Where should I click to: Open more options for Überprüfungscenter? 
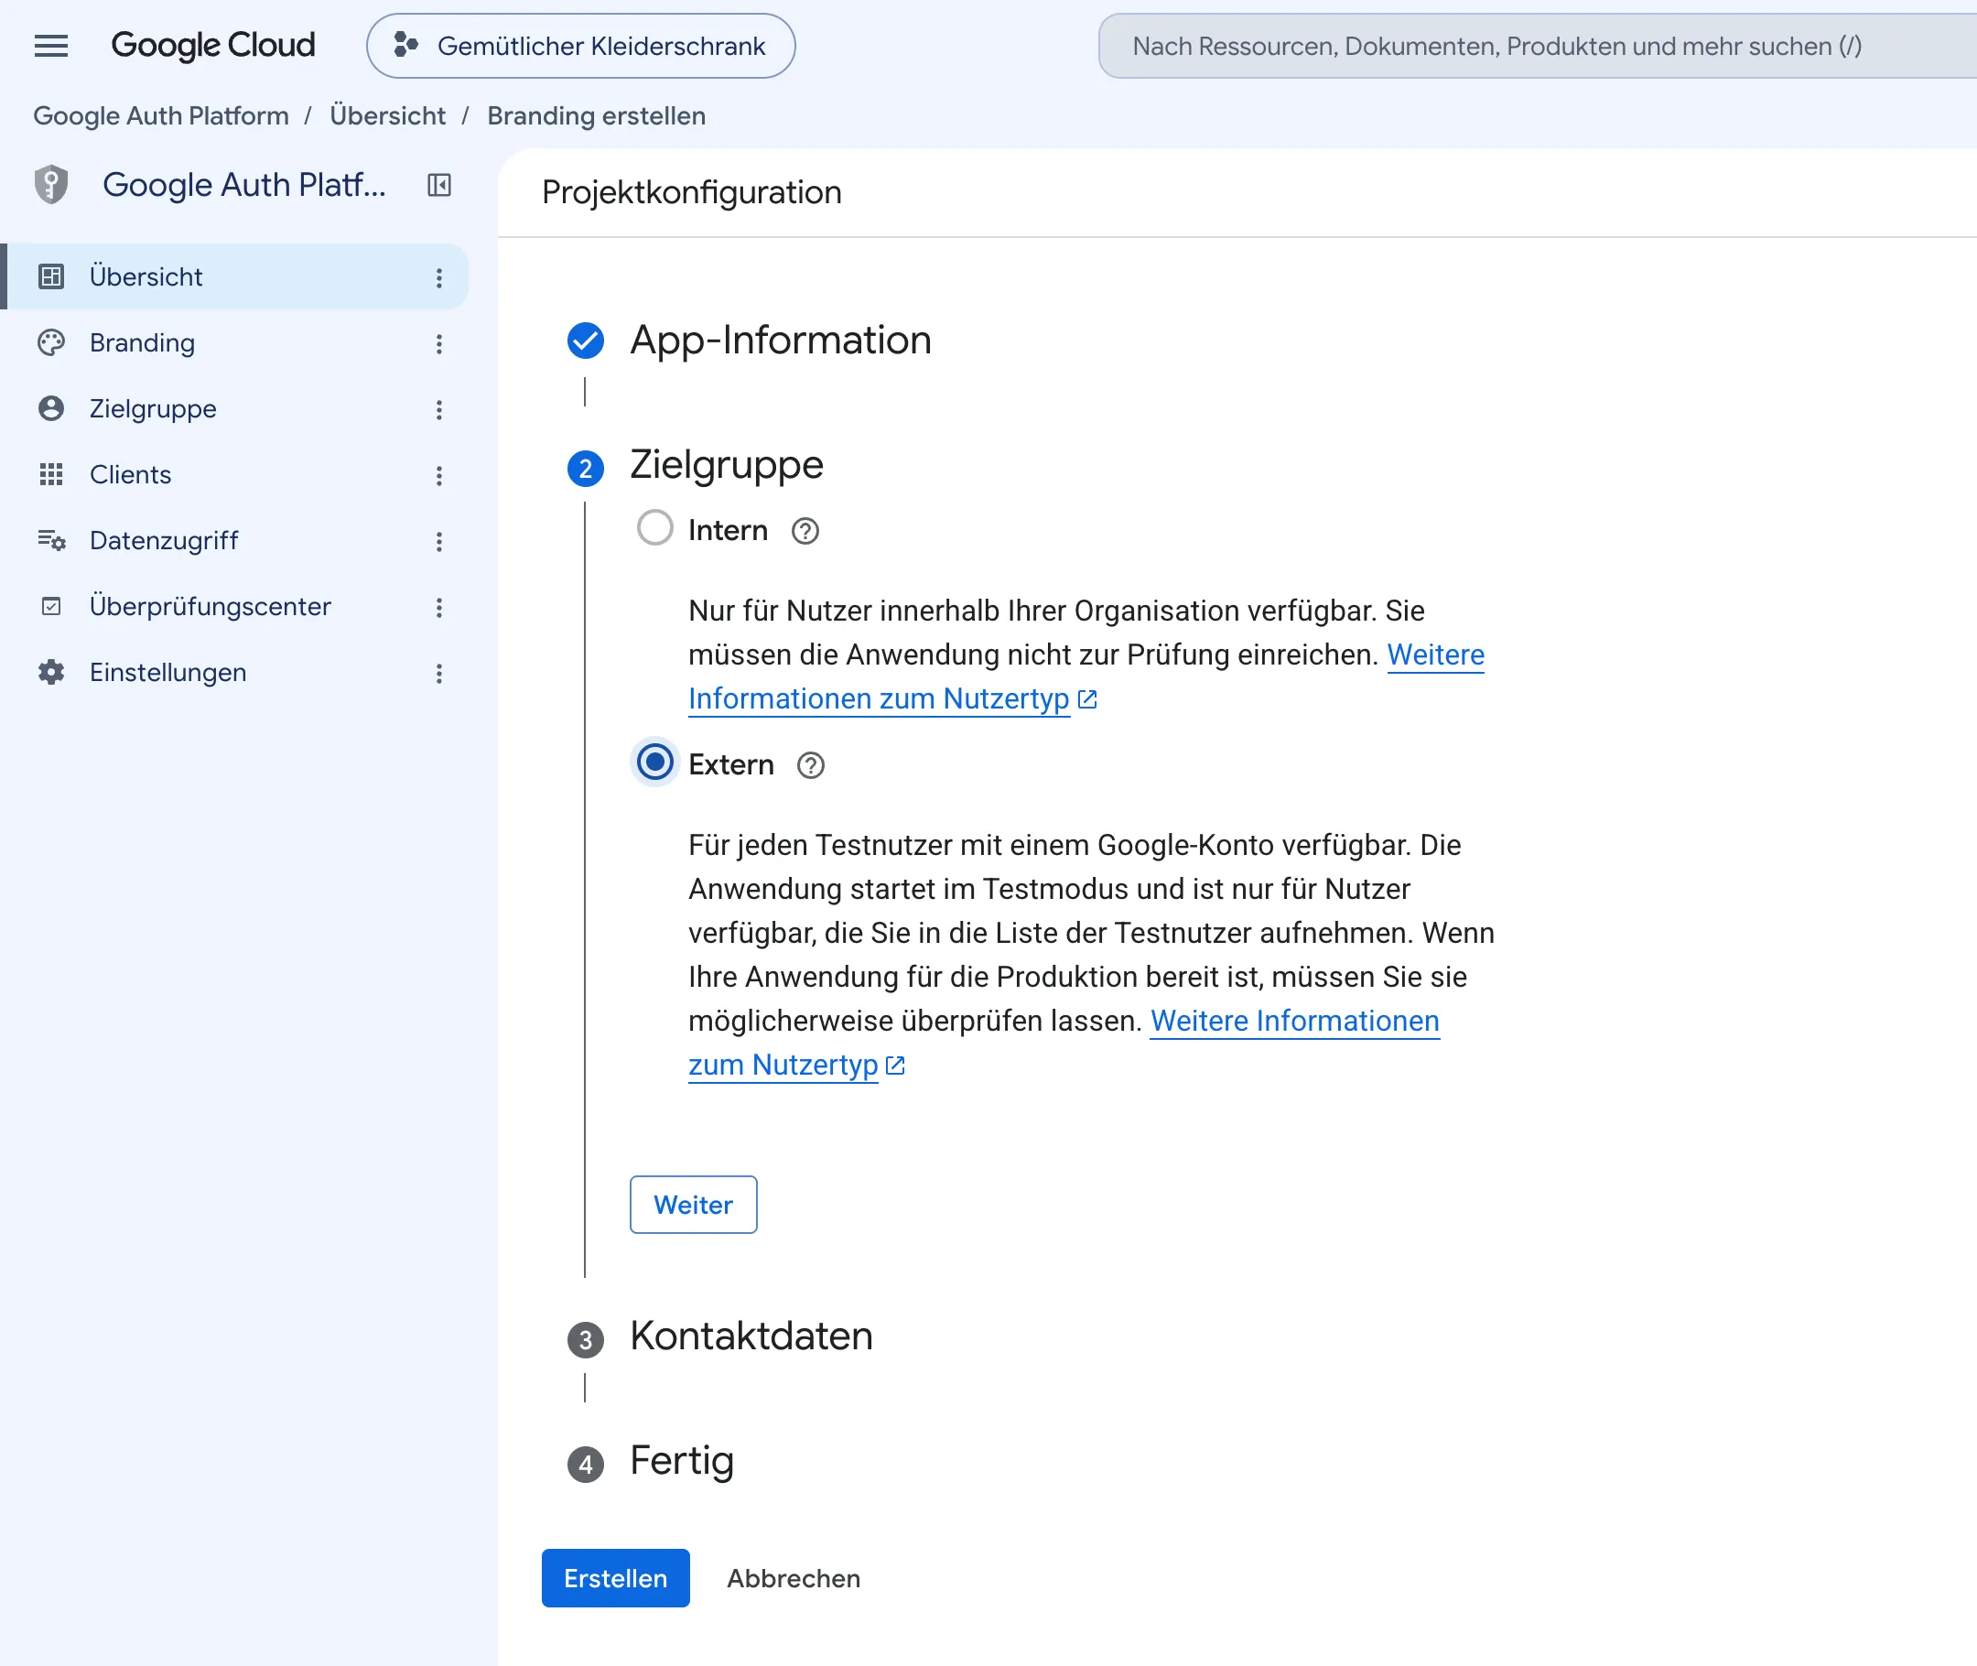coord(439,607)
